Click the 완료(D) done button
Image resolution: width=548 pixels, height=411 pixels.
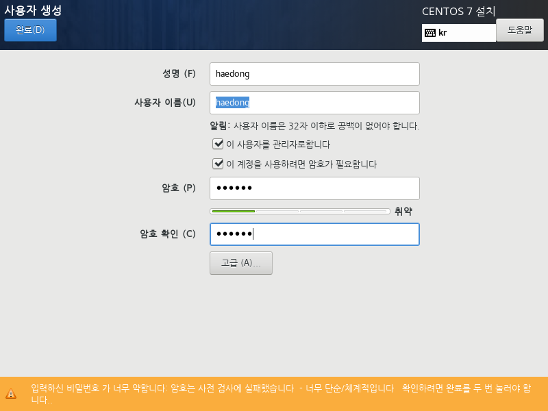(30, 30)
